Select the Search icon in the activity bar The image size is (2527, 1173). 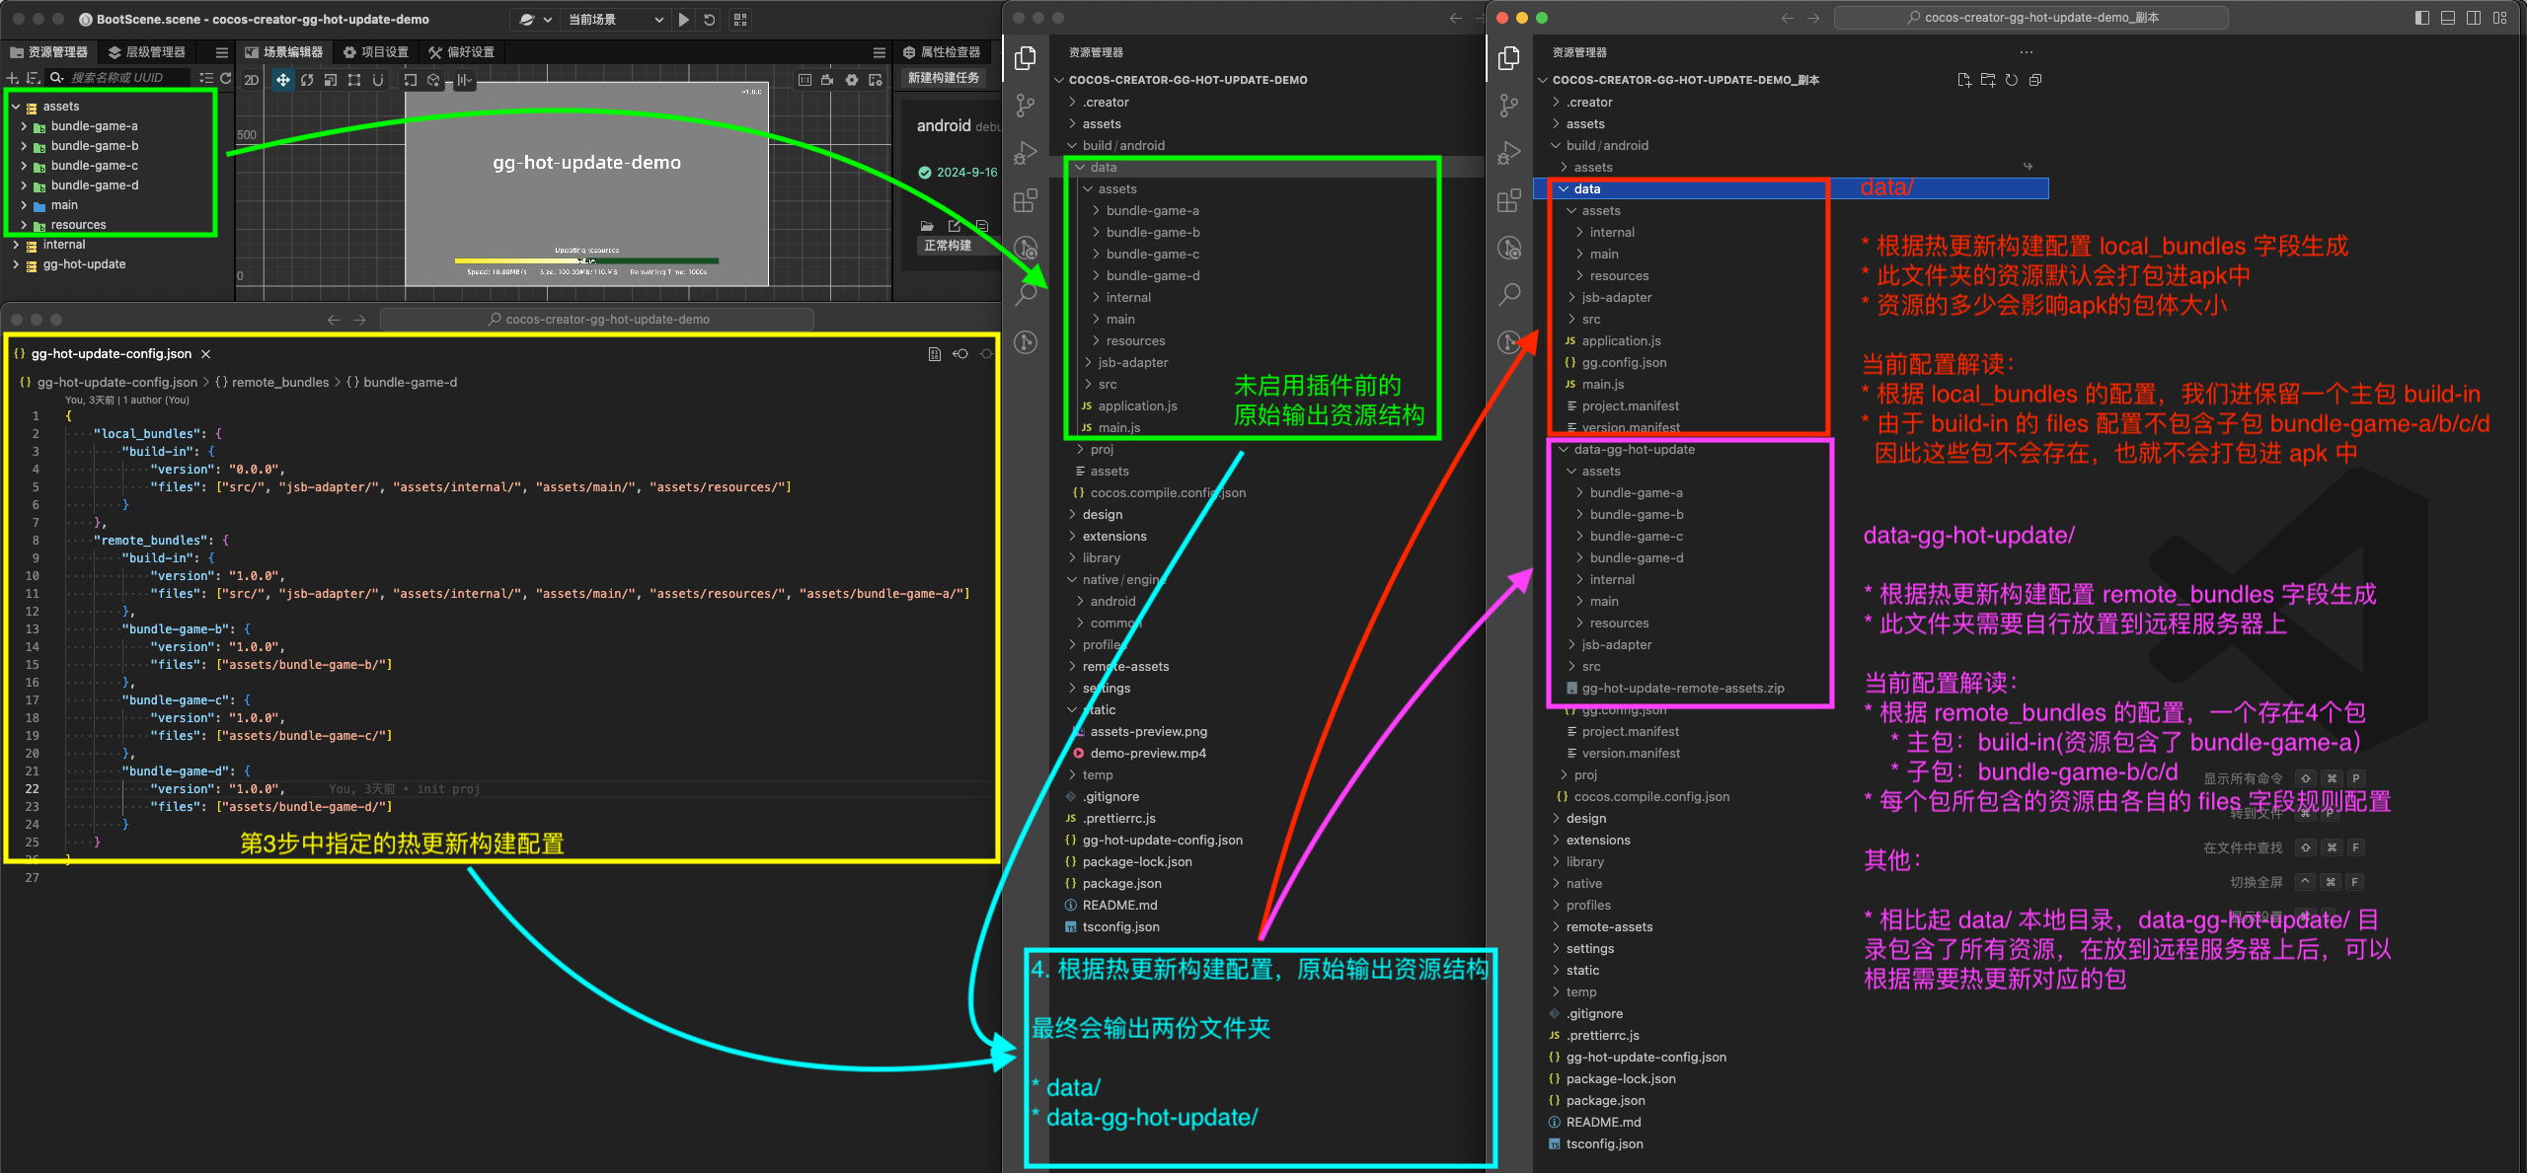click(1027, 294)
